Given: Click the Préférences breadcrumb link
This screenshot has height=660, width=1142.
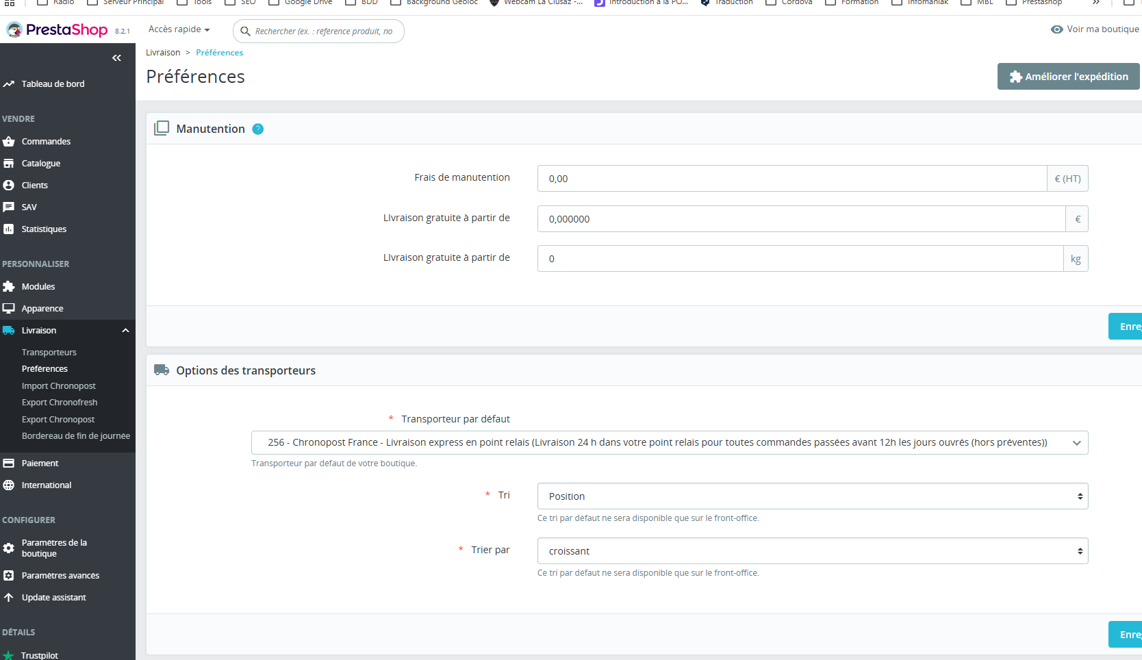Looking at the screenshot, I should 220,53.
